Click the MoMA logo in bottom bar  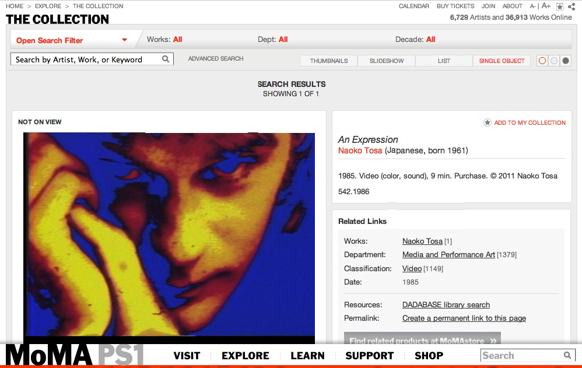click(48, 355)
